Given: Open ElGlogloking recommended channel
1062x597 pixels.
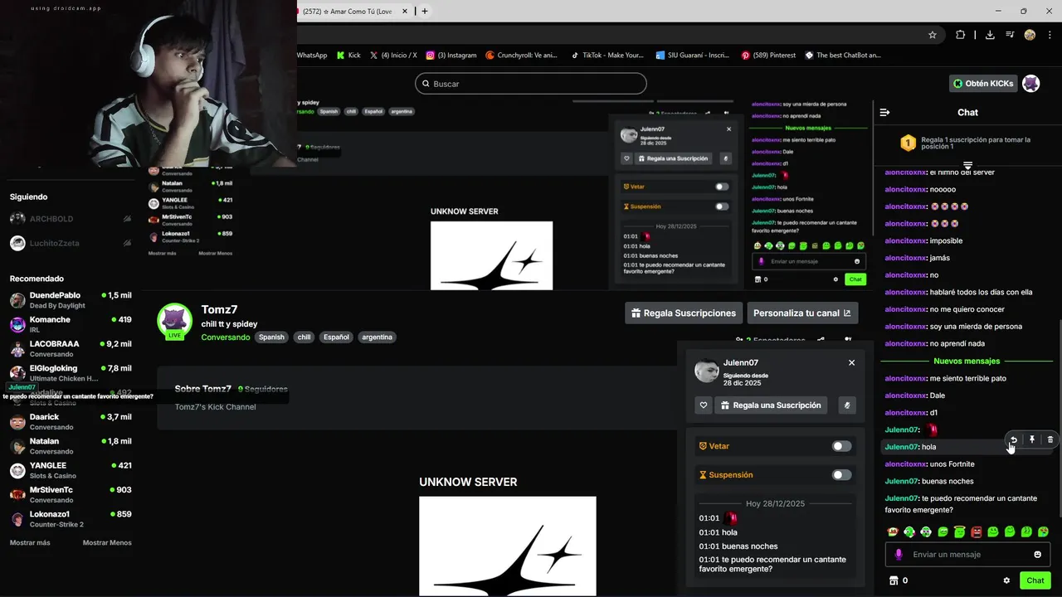Looking at the screenshot, I should point(71,372).
